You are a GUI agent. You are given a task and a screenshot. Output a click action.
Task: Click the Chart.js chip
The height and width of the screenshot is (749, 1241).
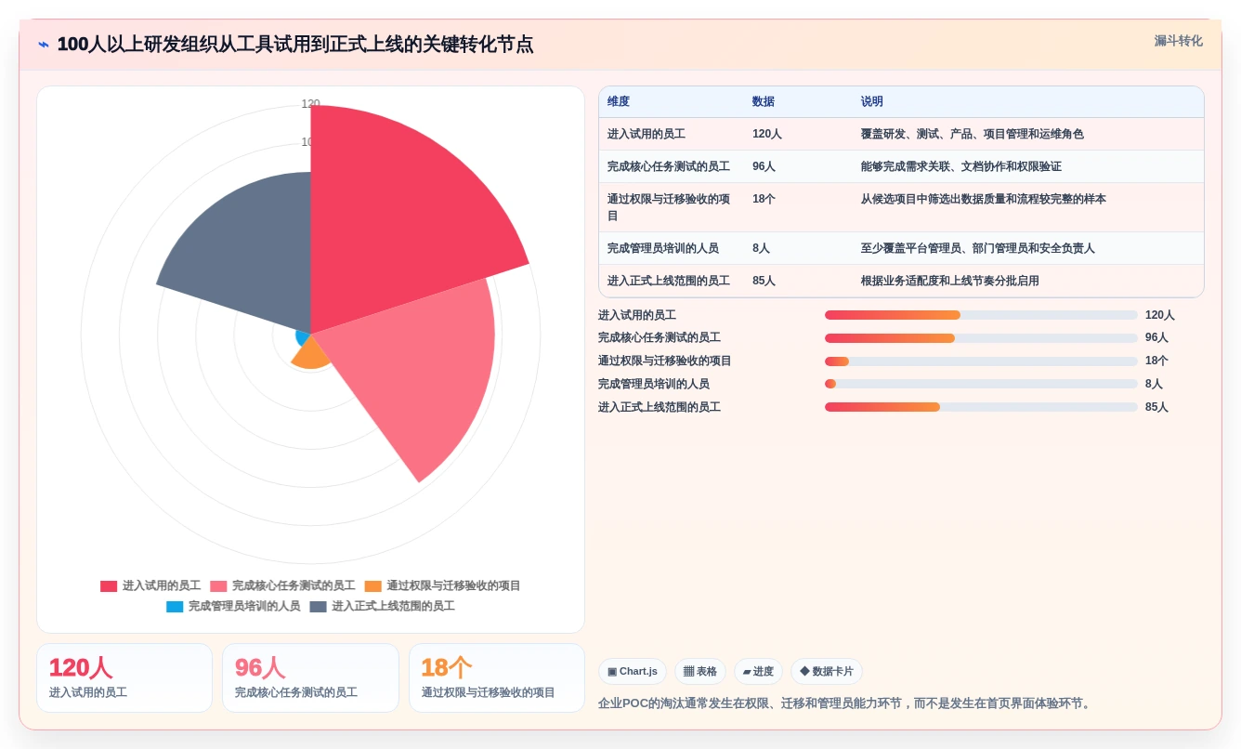[x=633, y=672]
